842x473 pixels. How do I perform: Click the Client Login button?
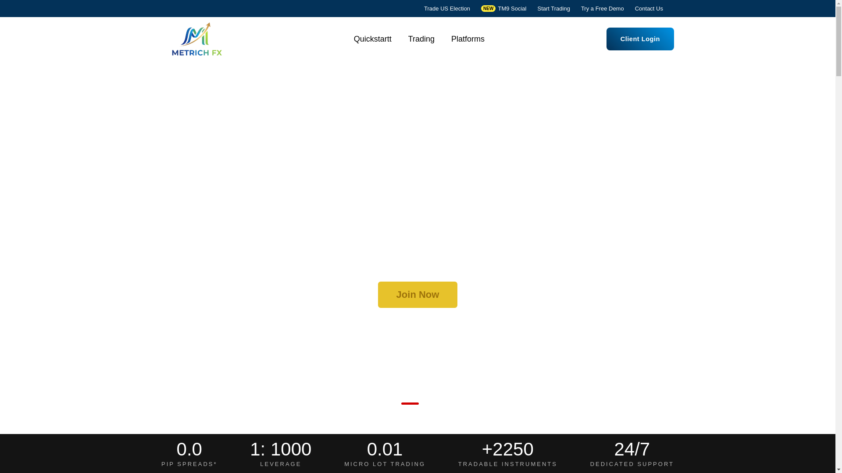click(640, 39)
